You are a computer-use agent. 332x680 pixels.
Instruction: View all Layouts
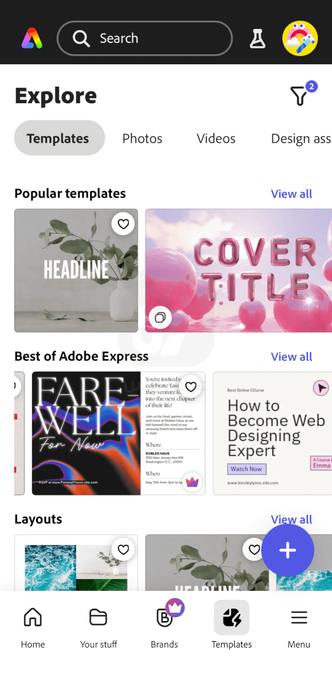point(291,519)
